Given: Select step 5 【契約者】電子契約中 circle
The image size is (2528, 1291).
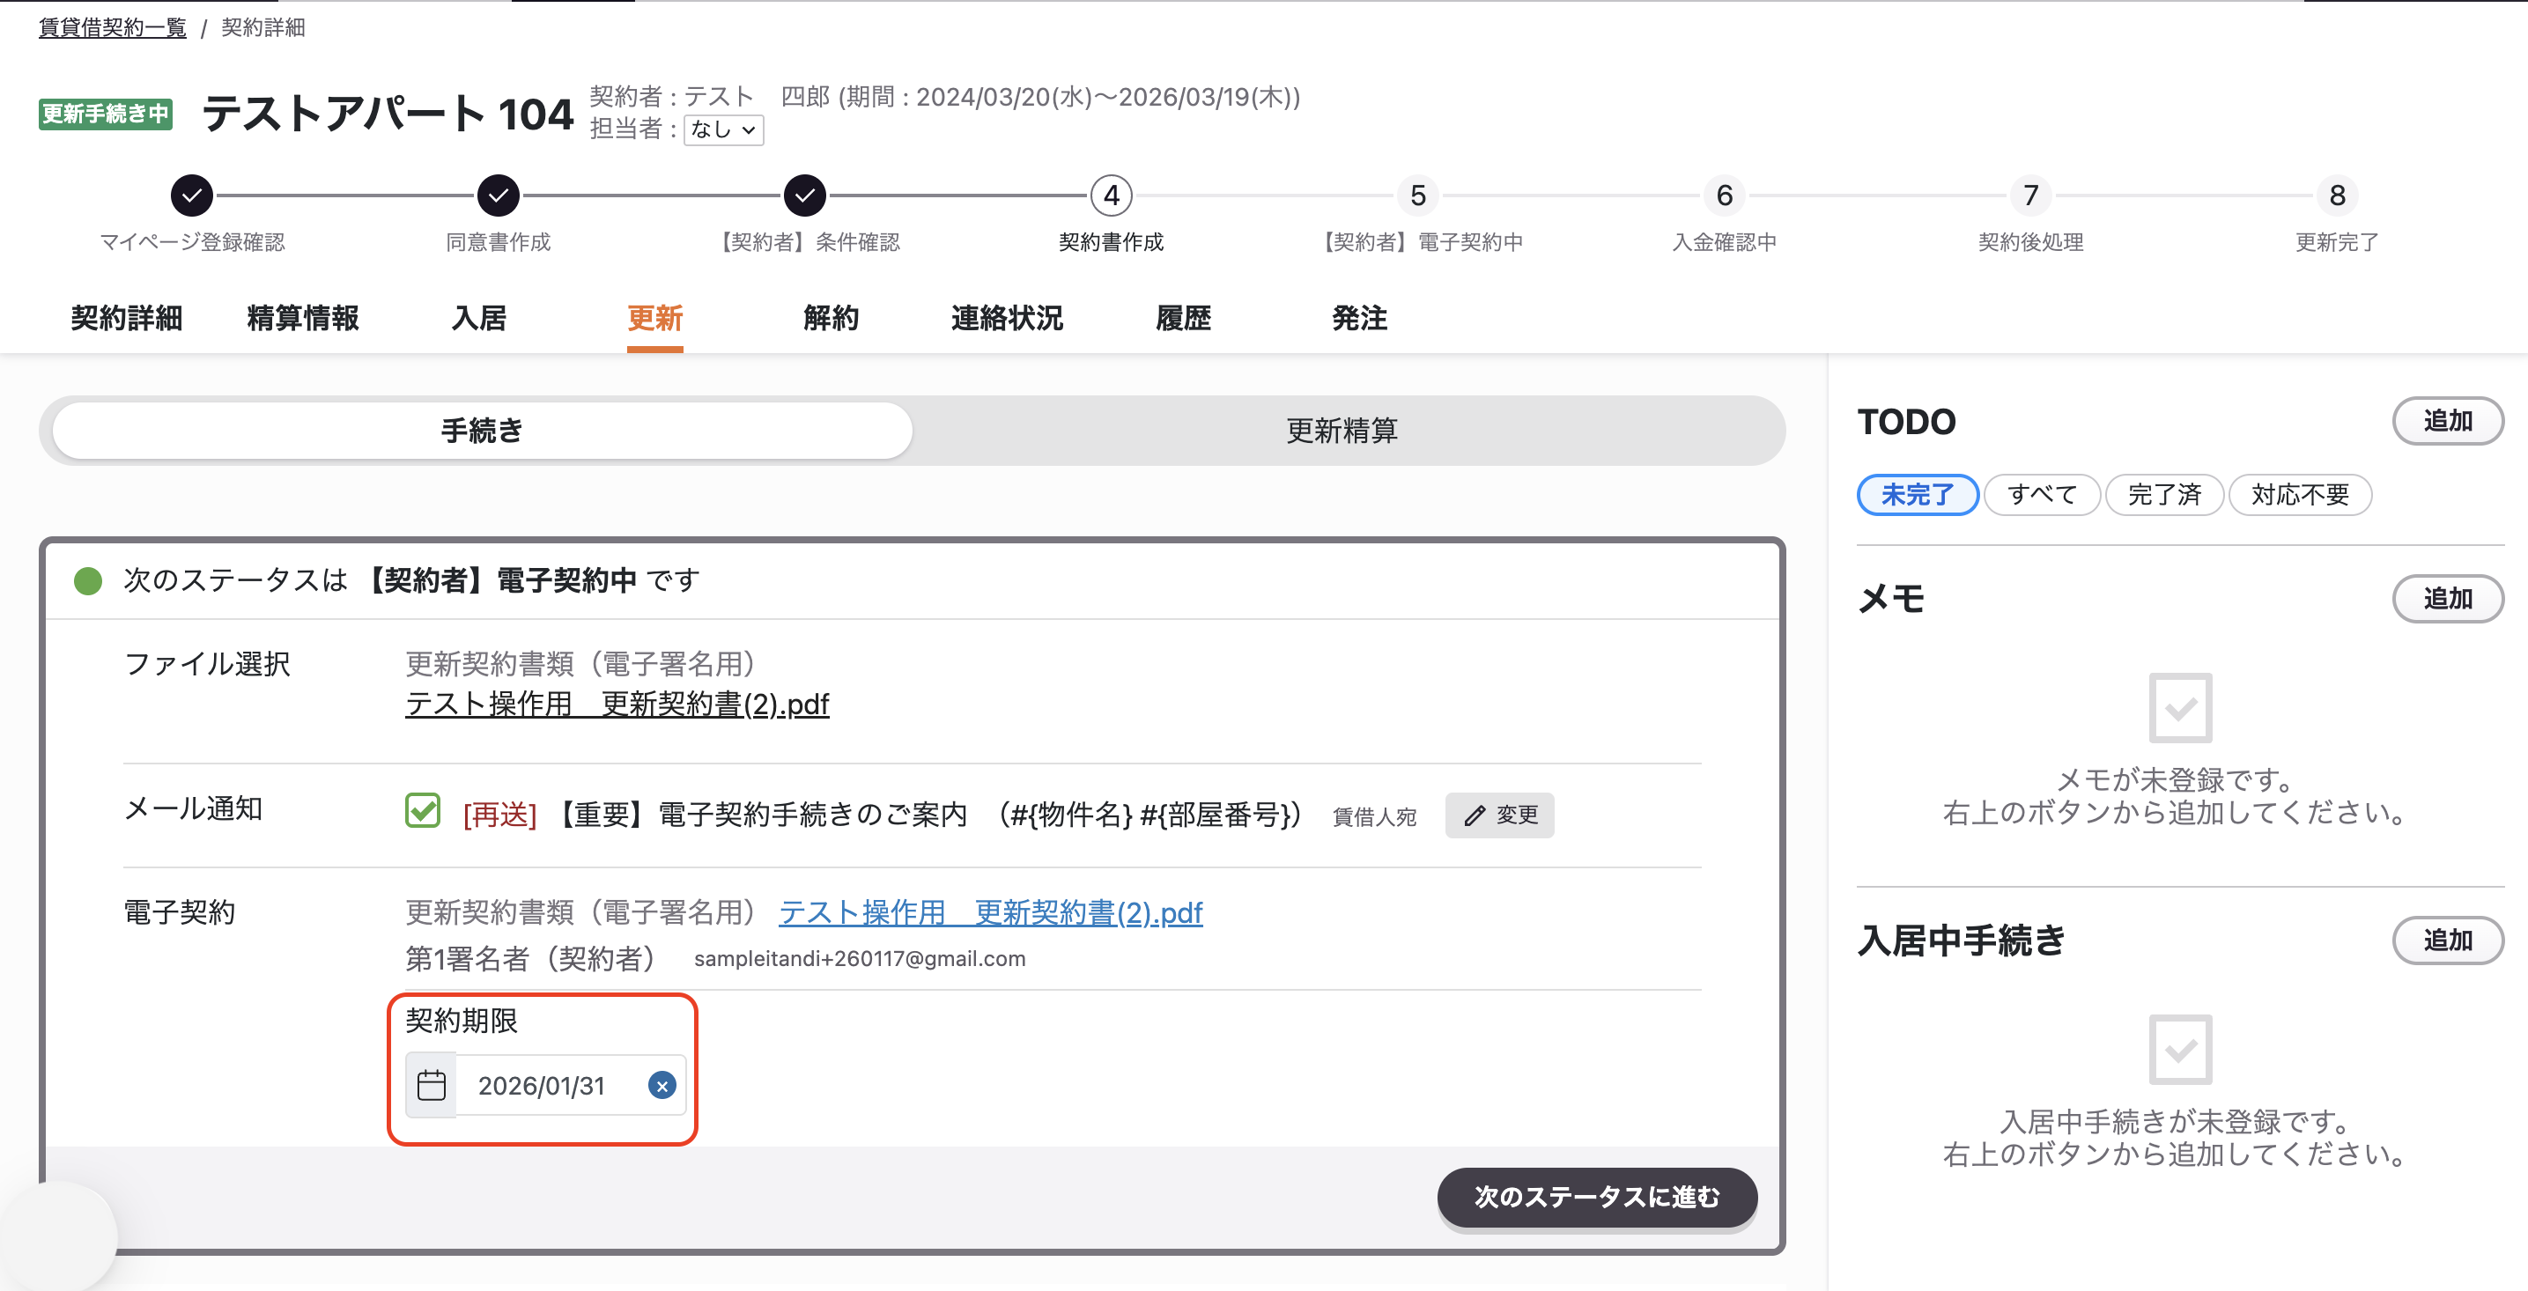Looking at the screenshot, I should point(1418,195).
